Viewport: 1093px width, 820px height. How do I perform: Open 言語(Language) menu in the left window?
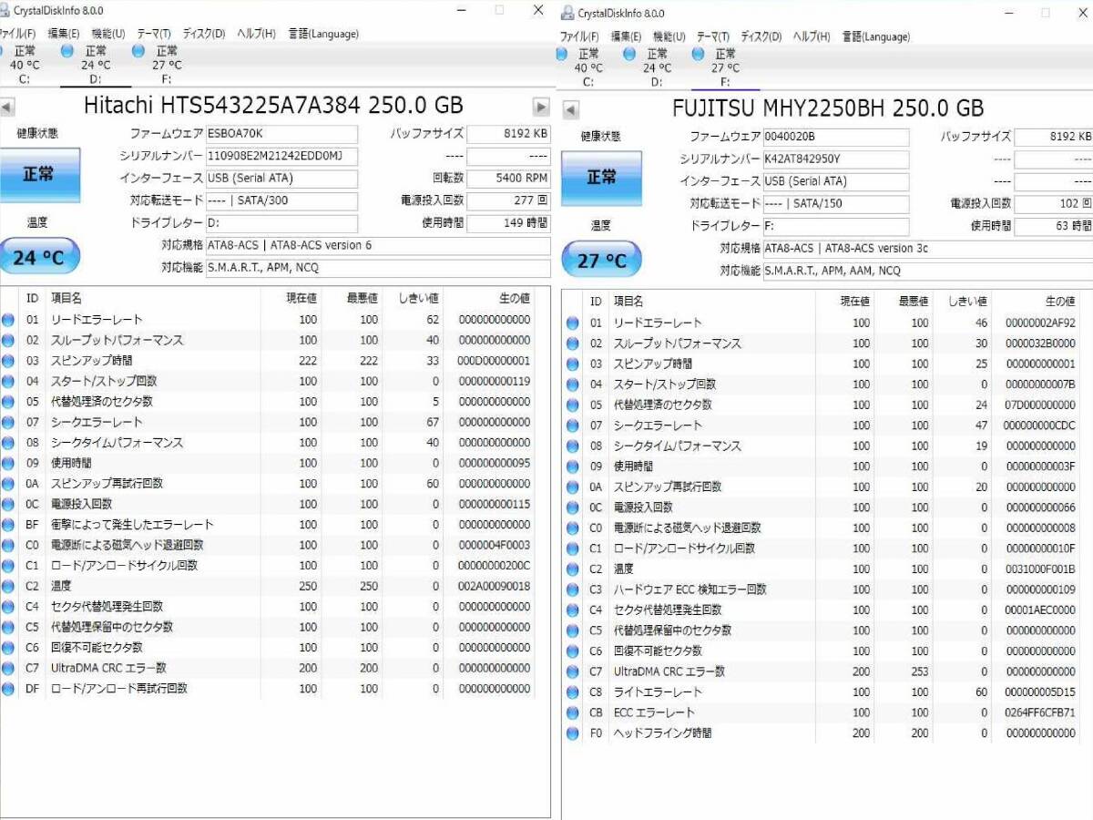pyautogui.click(x=323, y=34)
